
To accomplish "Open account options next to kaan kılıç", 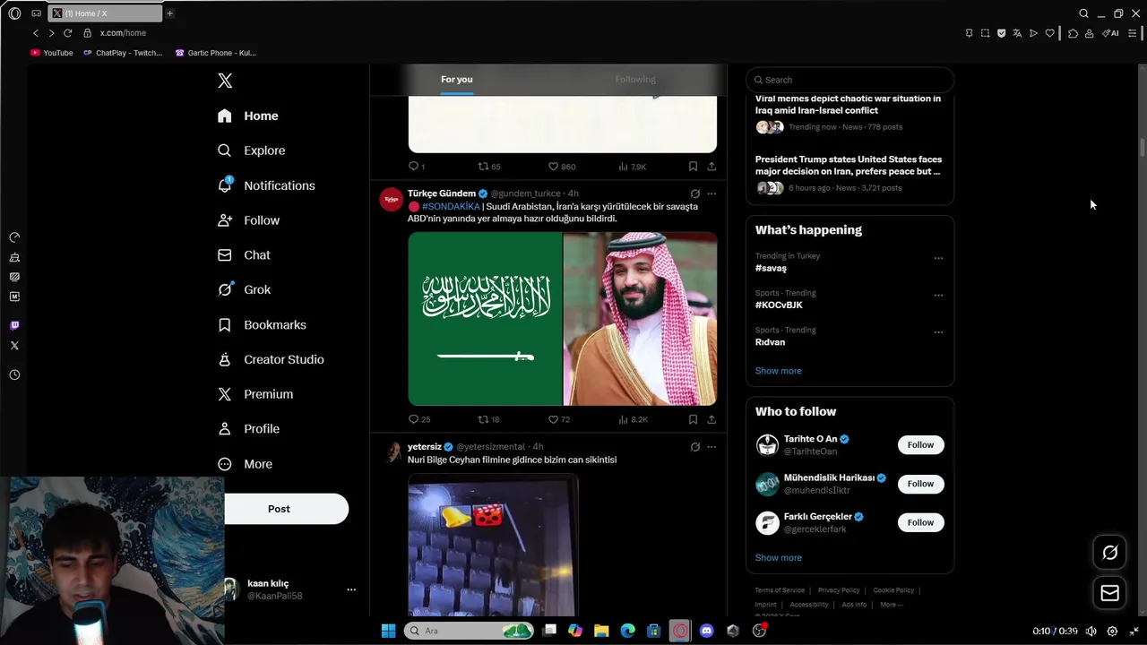I will tap(351, 589).
